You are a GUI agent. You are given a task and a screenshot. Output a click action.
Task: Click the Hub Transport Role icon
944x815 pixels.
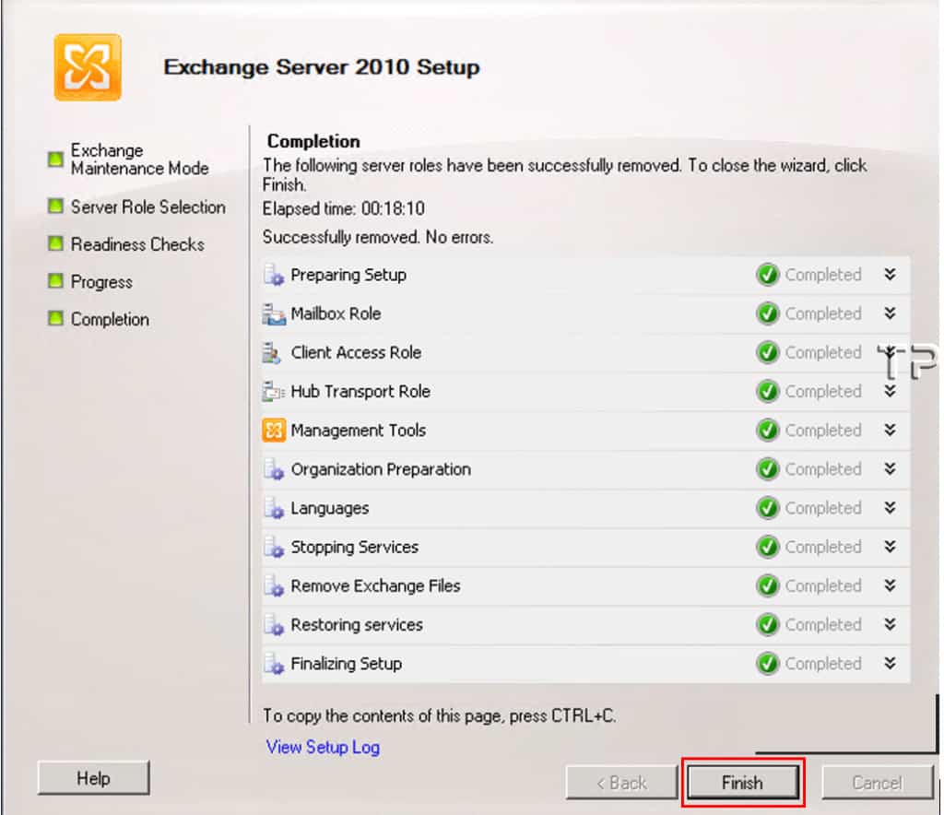pos(273,392)
